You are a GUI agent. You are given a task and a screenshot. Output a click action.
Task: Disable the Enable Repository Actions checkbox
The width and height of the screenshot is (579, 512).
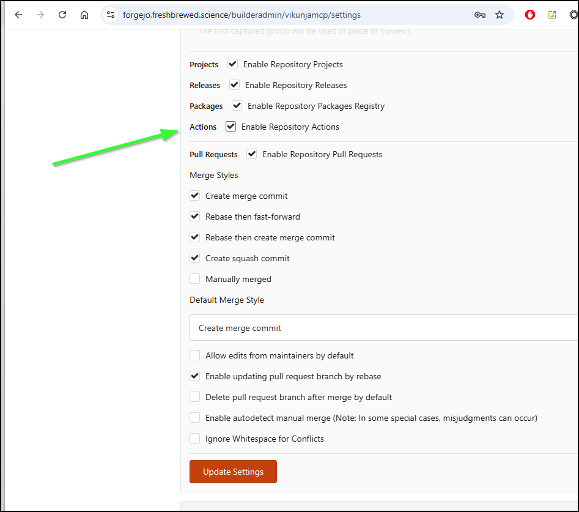pos(231,127)
